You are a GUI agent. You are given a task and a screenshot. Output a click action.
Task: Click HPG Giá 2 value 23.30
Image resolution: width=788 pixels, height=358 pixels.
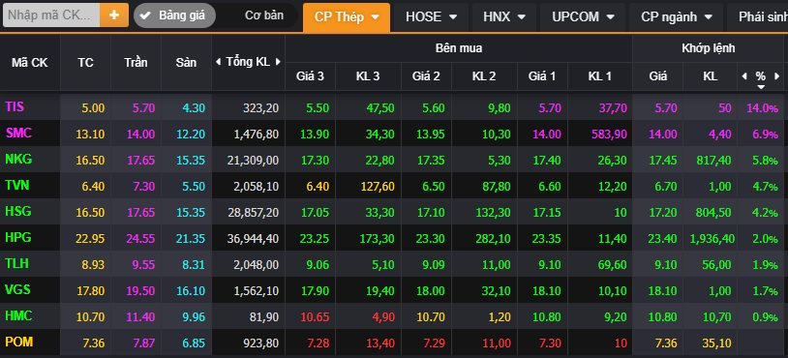[430, 238]
